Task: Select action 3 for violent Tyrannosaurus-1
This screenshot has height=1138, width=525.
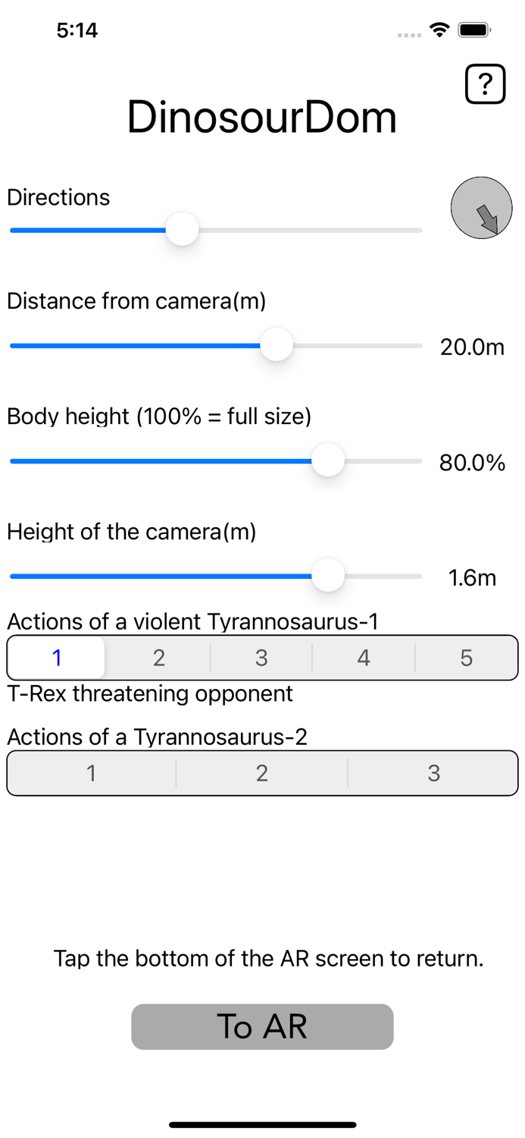Action: [x=261, y=658]
